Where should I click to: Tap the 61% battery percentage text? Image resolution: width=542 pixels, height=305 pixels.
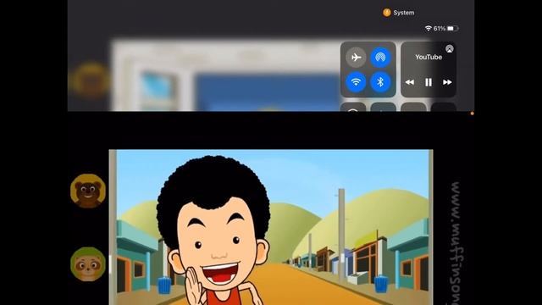pyautogui.click(x=440, y=28)
